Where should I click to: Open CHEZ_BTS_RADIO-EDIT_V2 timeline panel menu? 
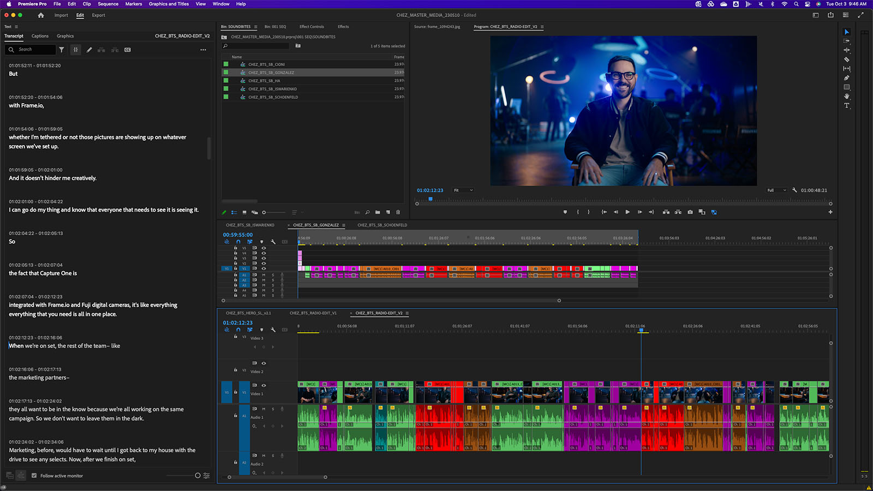coord(407,313)
